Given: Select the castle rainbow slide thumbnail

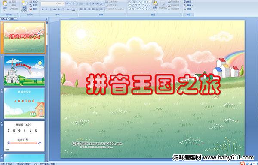Looking at the screenshot, I should (25, 71).
